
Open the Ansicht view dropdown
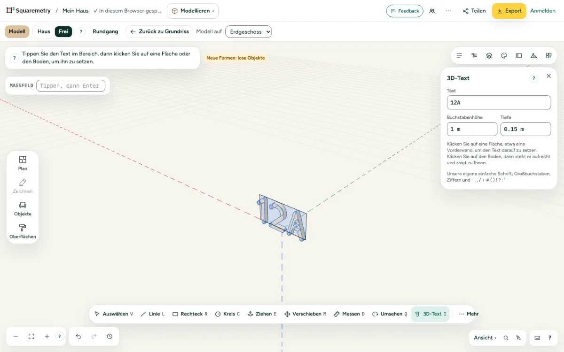486,338
